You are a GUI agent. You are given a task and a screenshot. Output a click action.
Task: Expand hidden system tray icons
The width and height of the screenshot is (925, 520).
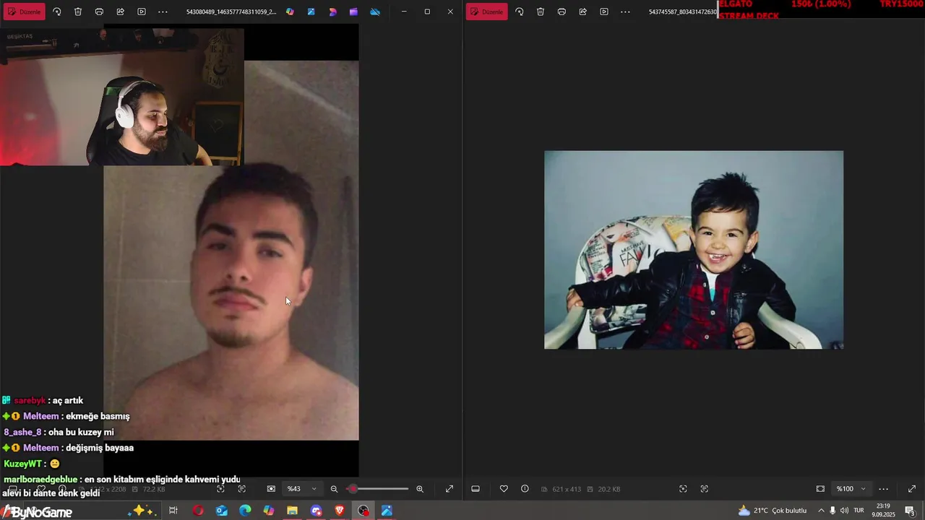click(x=821, y=511)
